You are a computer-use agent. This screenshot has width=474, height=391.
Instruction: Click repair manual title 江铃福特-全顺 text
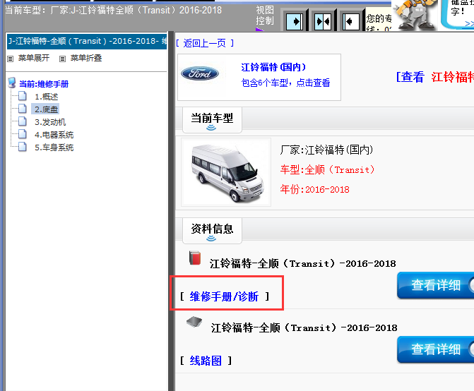coord(302,263)
